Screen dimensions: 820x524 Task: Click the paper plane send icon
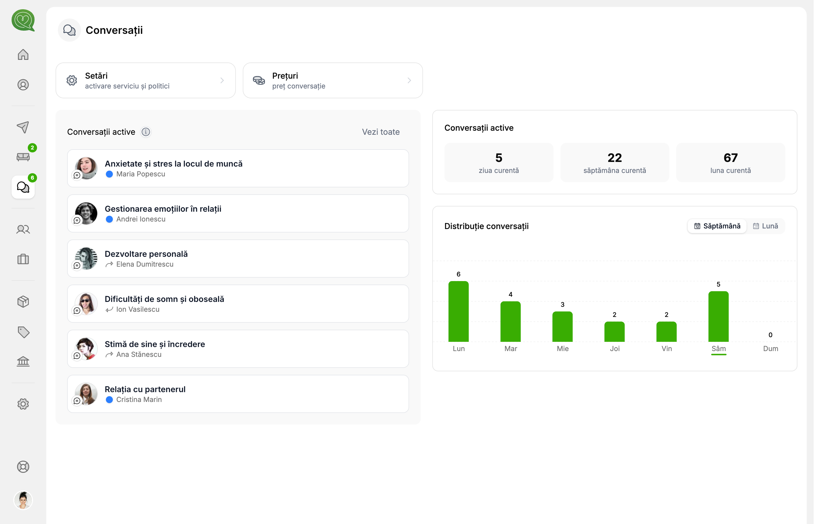23,127
